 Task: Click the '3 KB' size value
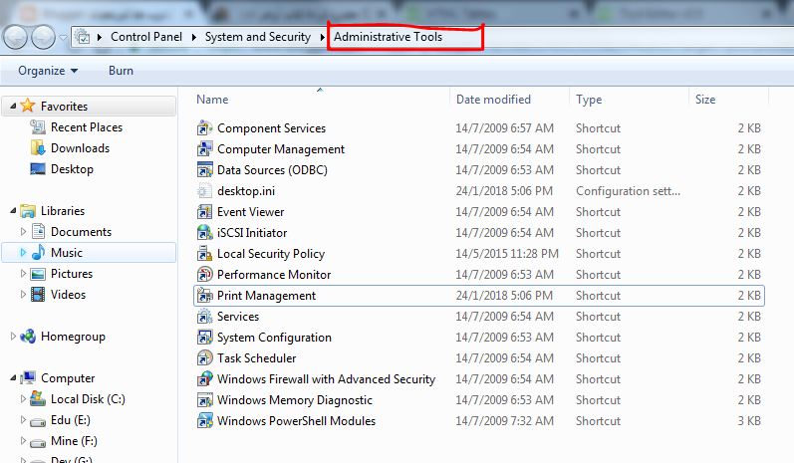(x=749, y=420)
